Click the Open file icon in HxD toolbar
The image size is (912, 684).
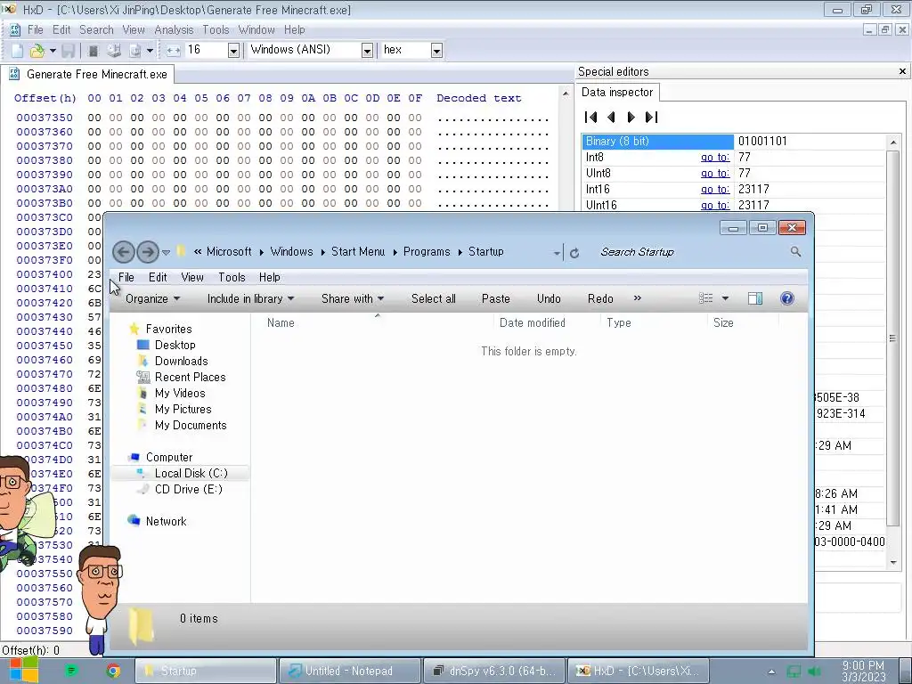click(37, 51)
